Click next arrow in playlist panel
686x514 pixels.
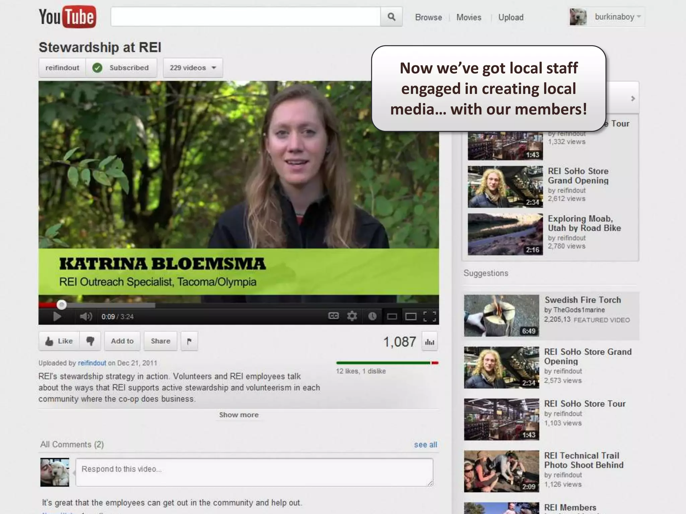(x=633, y=99)
